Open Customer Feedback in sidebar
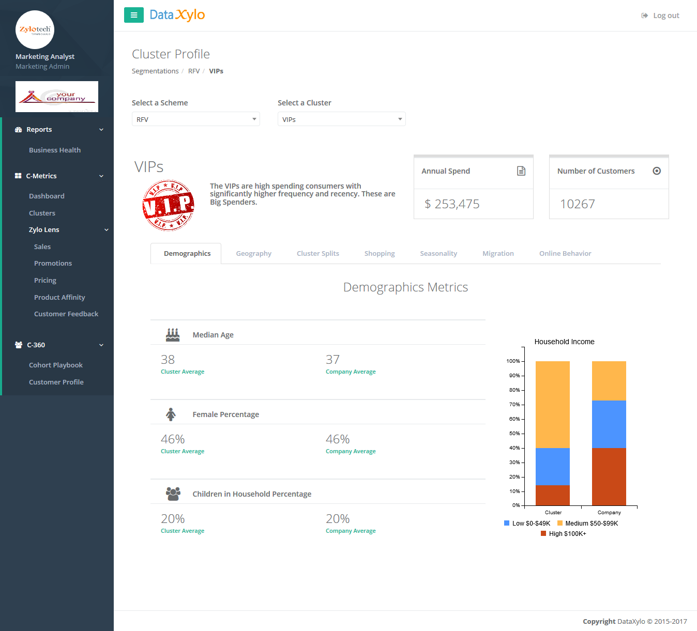The width and height of the screenshot is (697, 631). click(66, 314)
